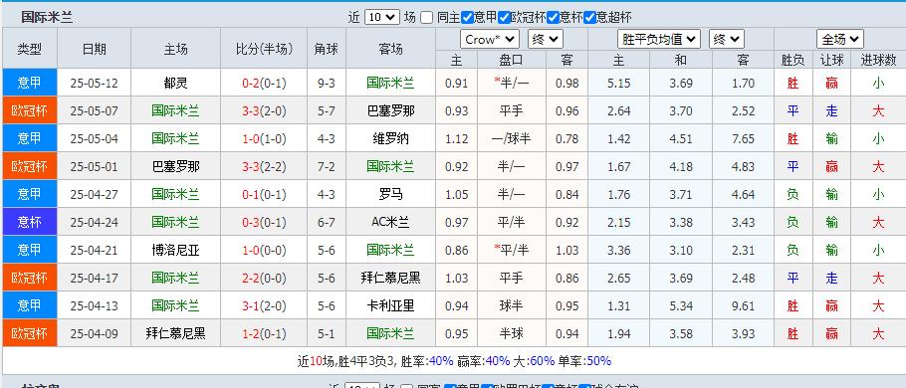Viewport: 906px width, 388px height.
Task: Click 欧冠杯 type label in 25-04-09 row
Action: (30, 333)
